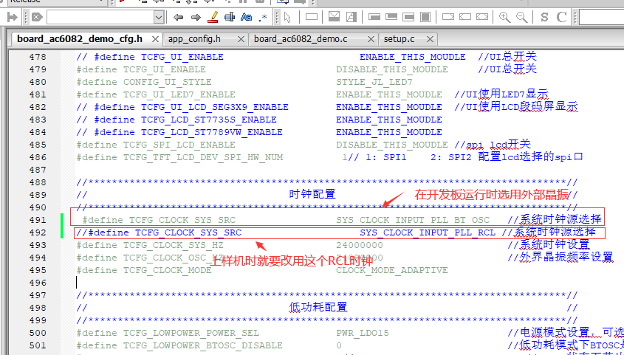Click 24000000 value on line 493
This screenshot has width=624, height=355.
point(360,245)
